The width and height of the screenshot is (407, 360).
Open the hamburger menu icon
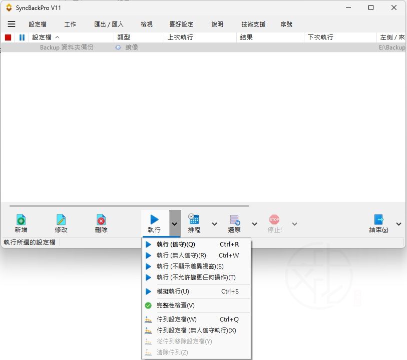pyautogui.click(x=12, y=24)
